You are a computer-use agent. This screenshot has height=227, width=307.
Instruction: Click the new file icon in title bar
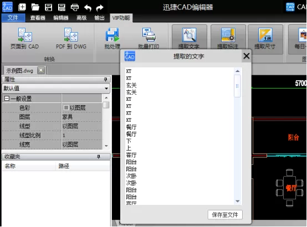[22, 7]
